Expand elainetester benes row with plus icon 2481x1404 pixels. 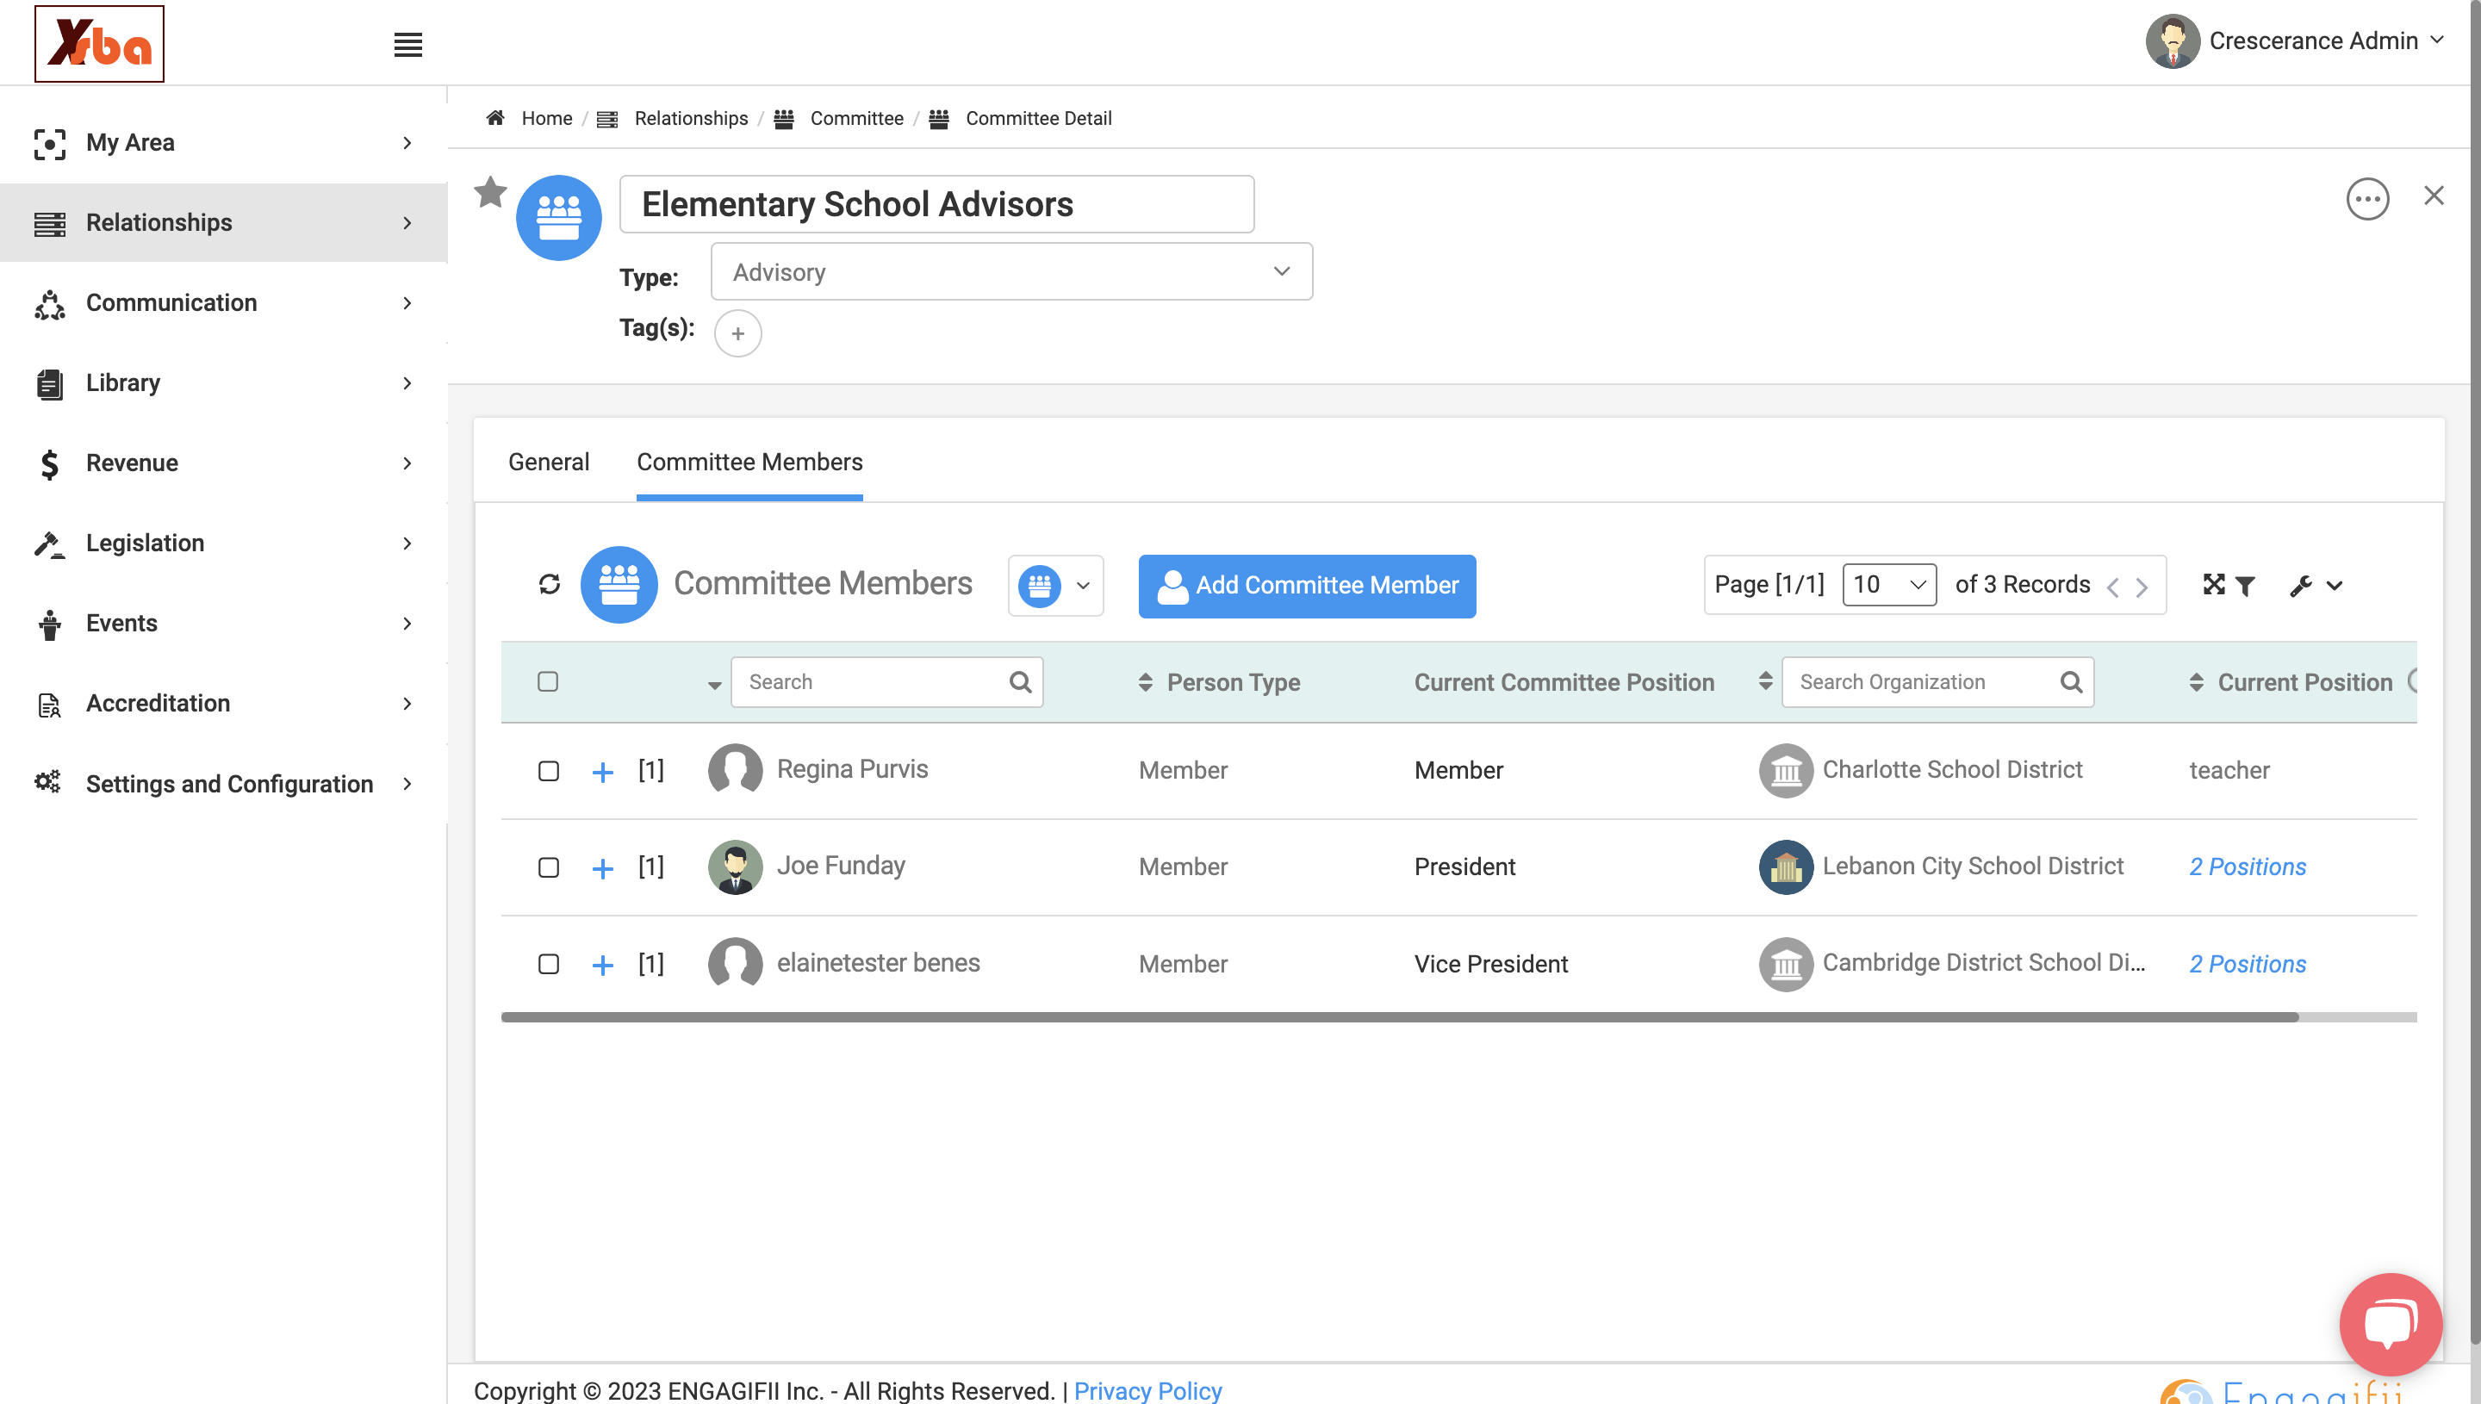[x=601, y=965]
